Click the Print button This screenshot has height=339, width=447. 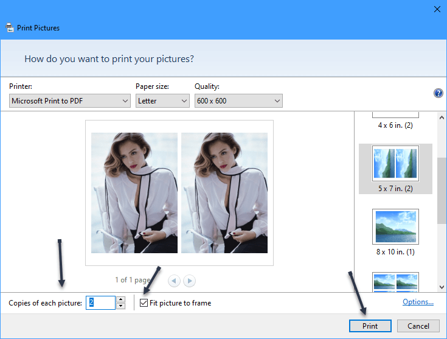[370, 326]
